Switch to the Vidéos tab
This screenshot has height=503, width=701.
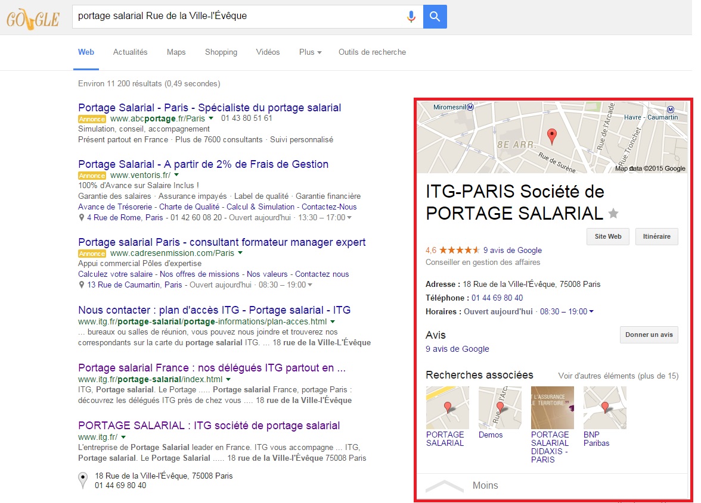268,52
